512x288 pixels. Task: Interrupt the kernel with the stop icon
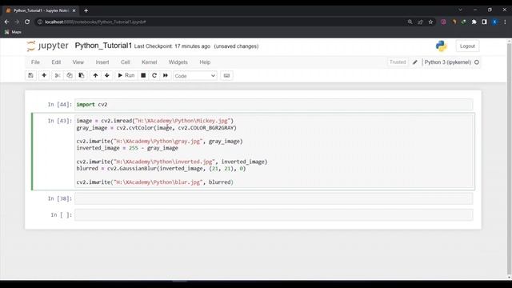coord(143,75)
